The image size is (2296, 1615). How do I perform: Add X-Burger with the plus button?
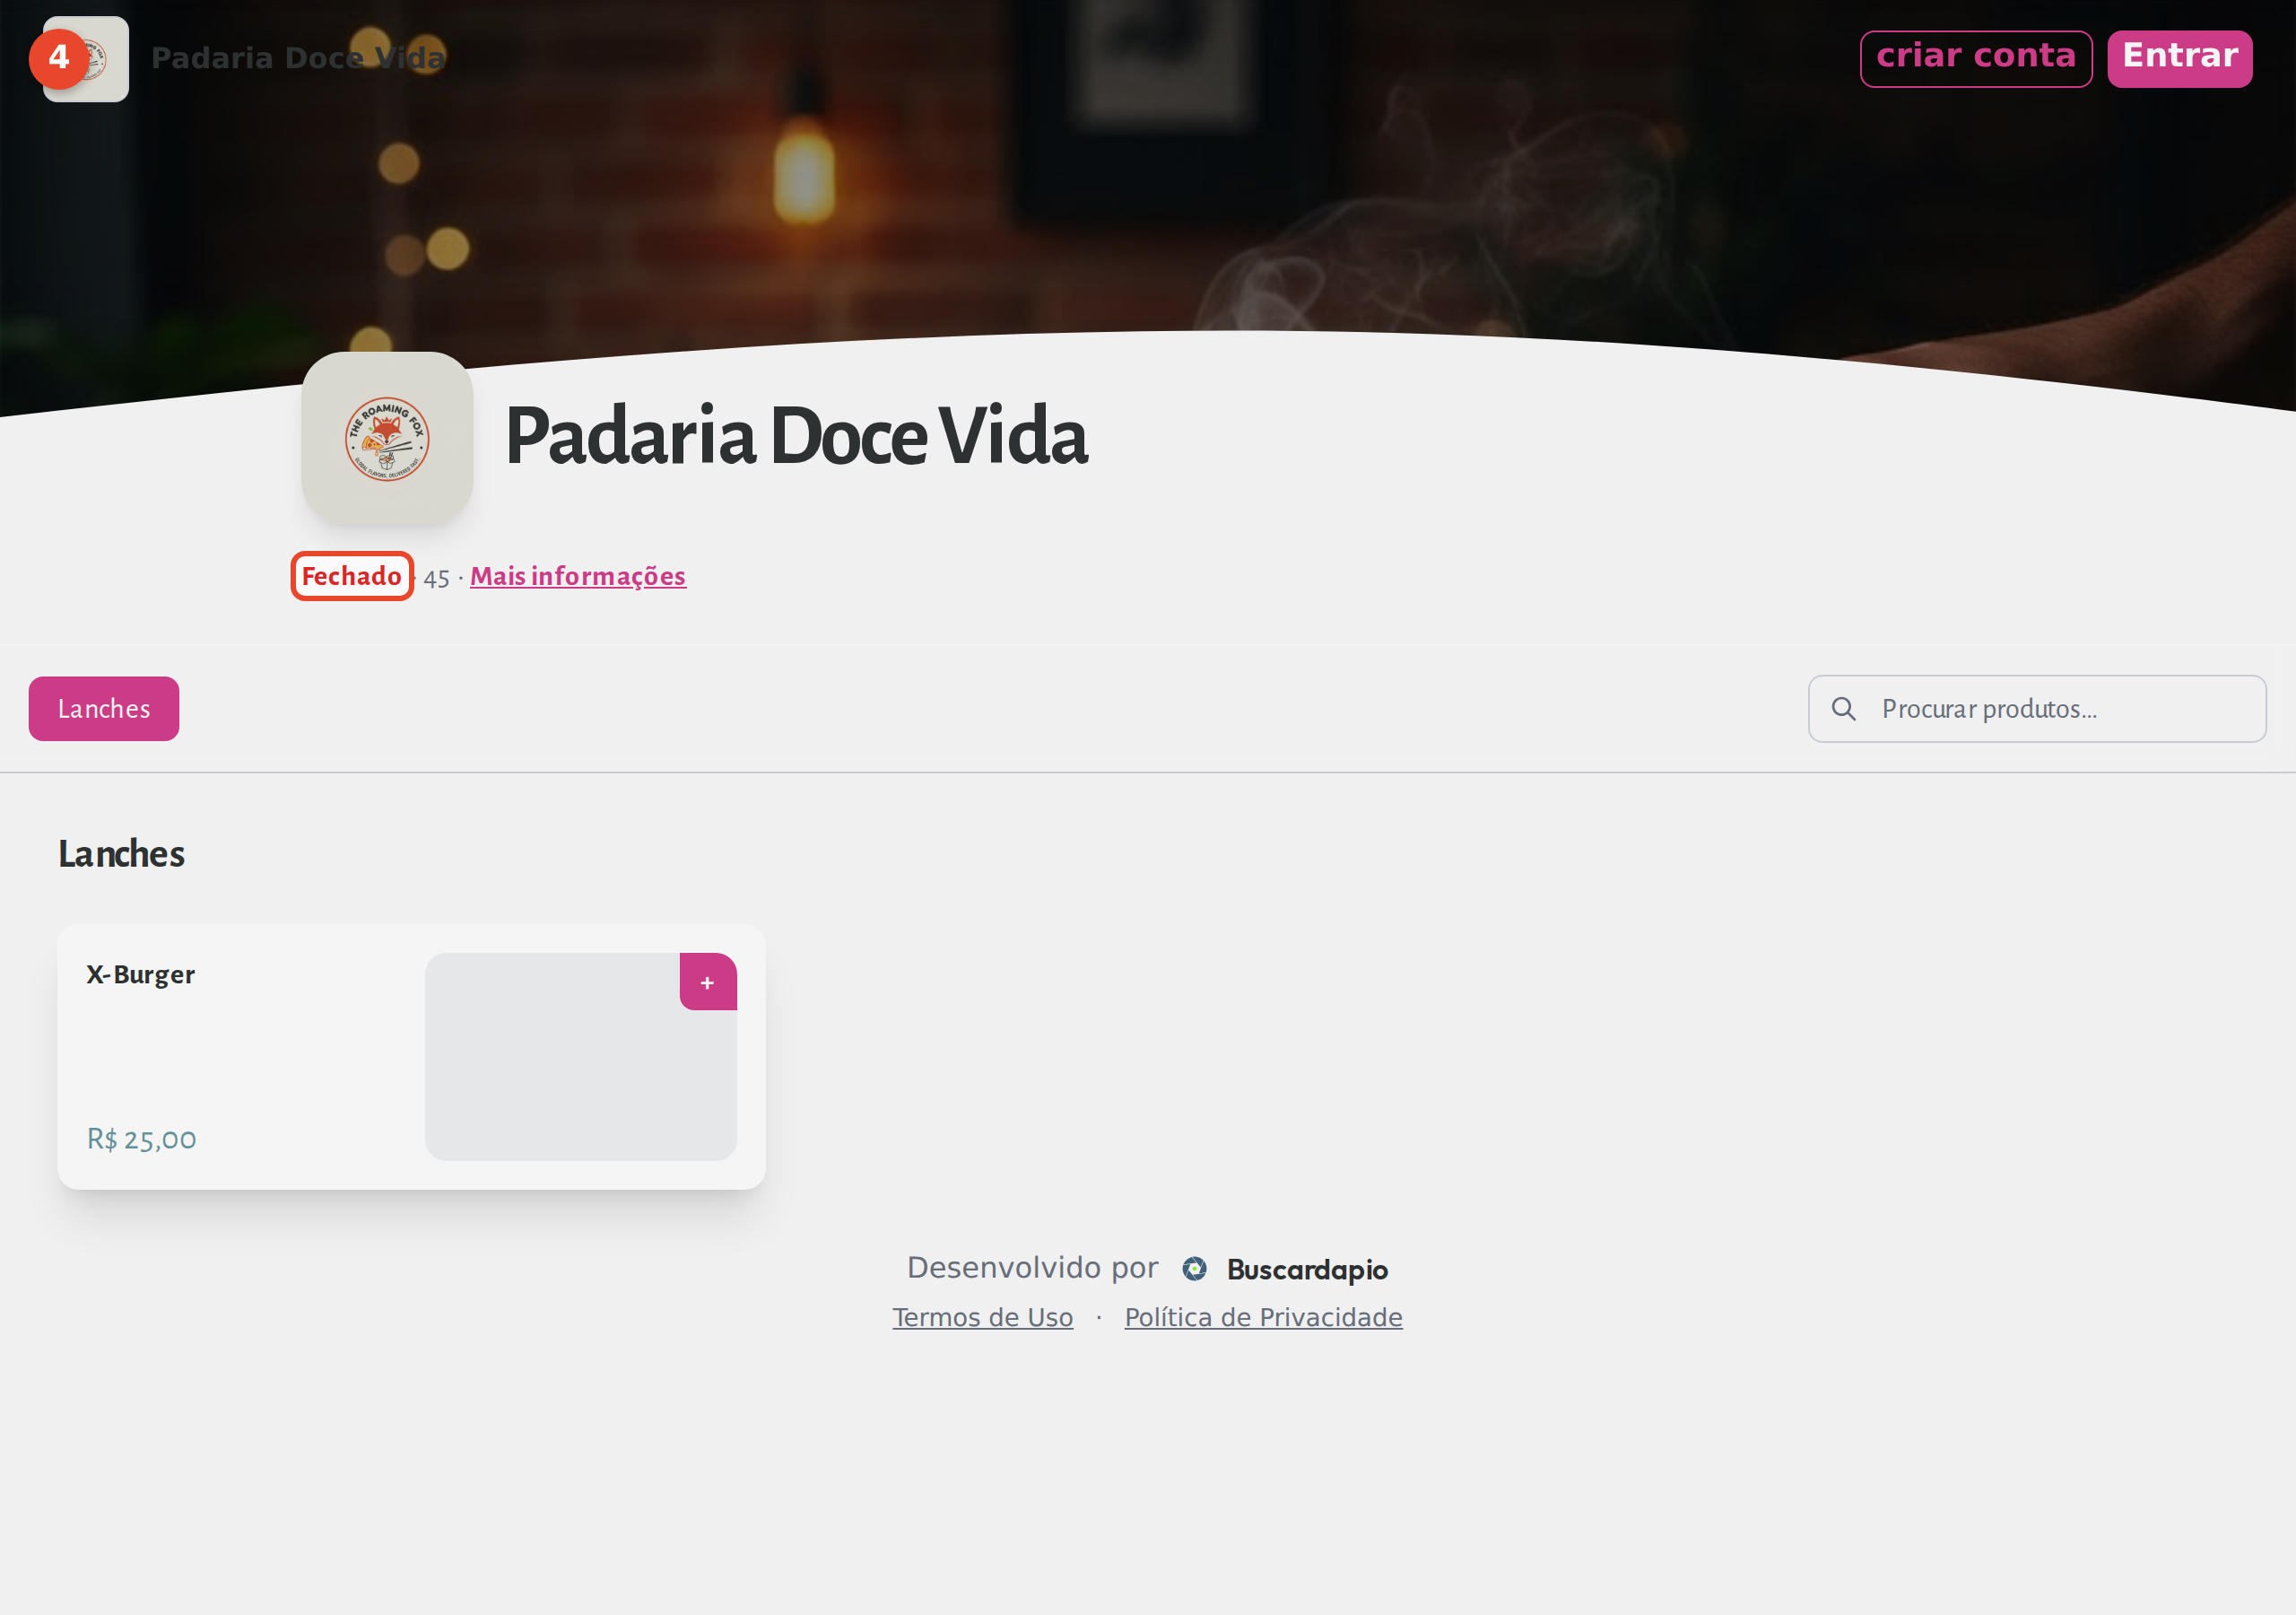(708, 982)
